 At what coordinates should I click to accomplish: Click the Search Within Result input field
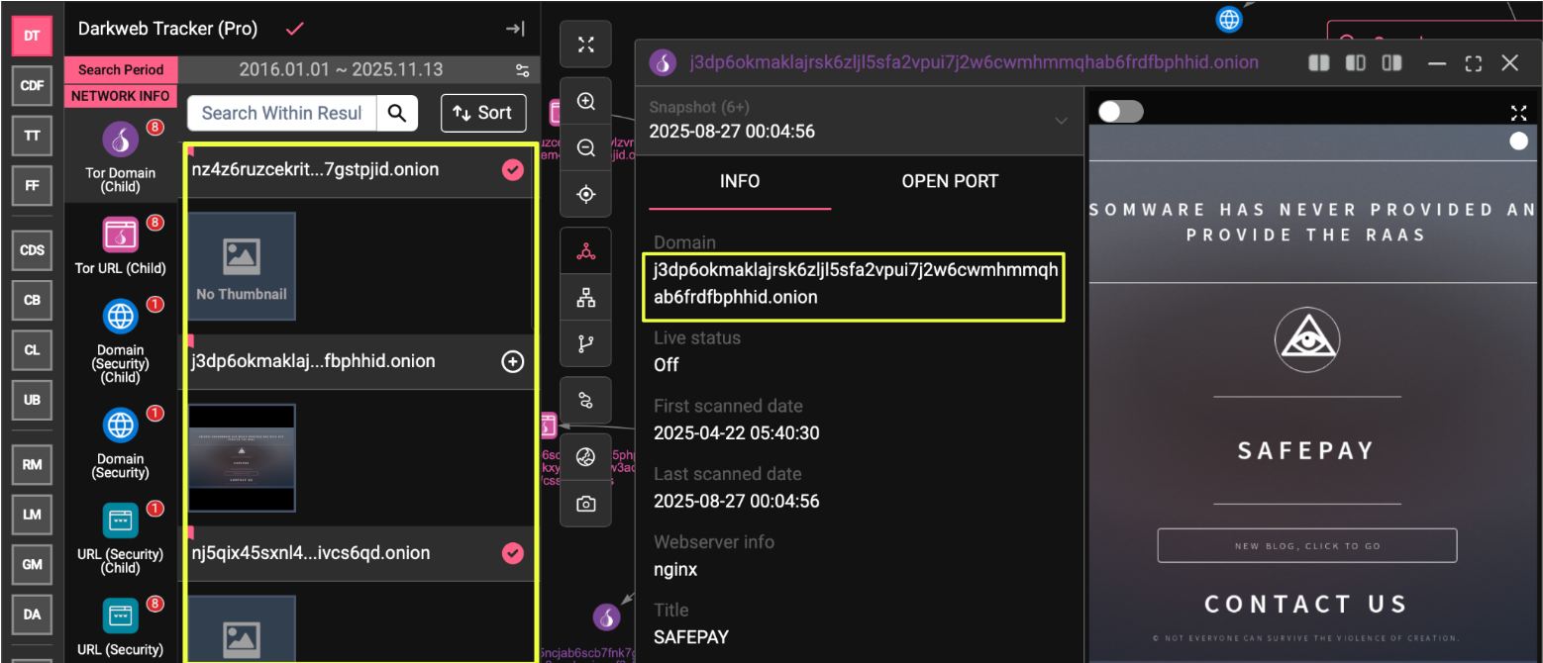(282, 113)
